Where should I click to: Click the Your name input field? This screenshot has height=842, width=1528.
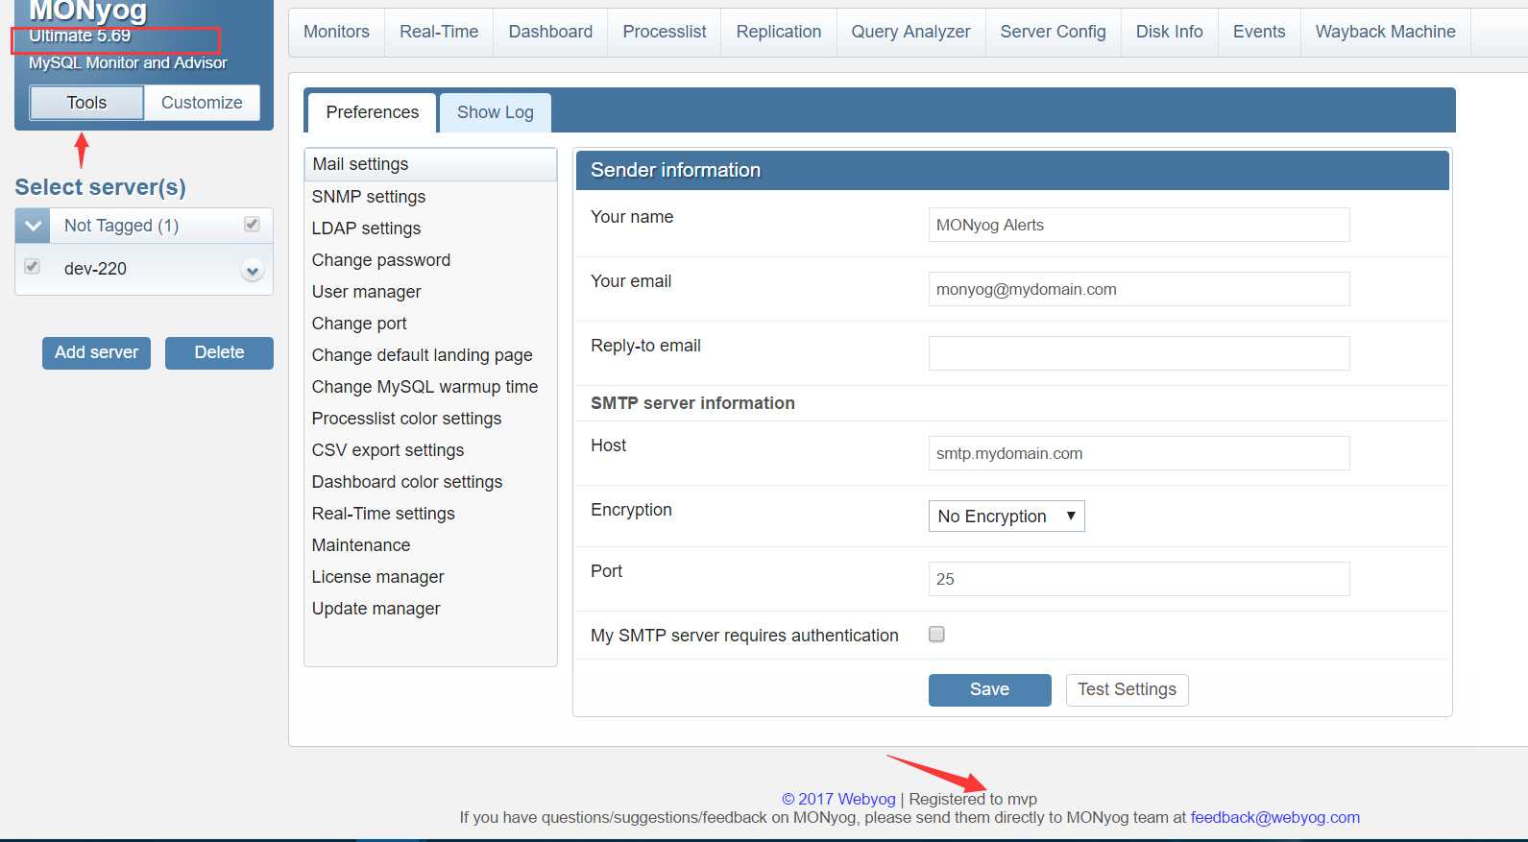(1139, 225)
